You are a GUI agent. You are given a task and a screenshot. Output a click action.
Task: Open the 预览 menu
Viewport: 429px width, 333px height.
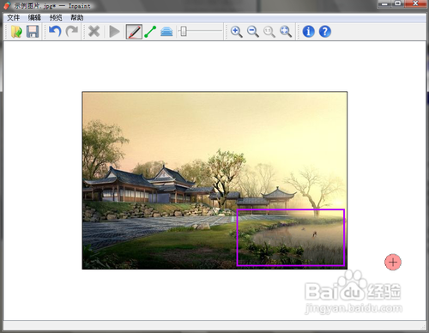click(56, 18)
